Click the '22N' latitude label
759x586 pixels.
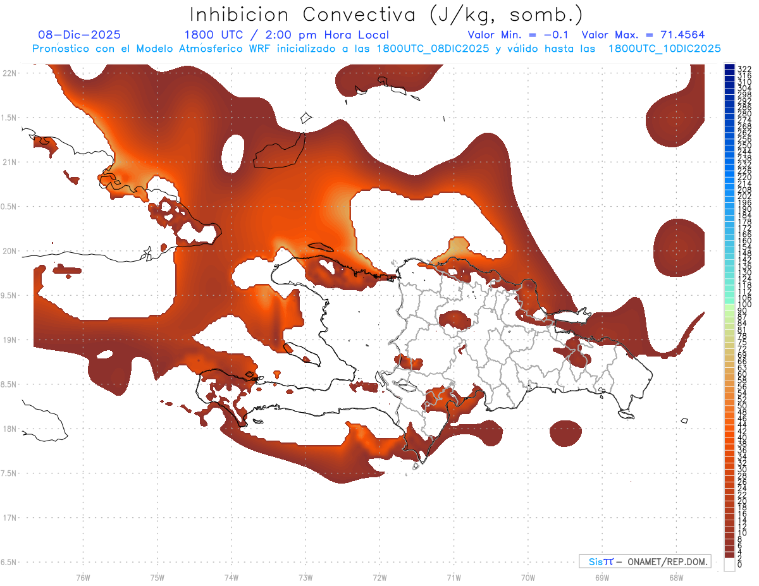(10, 73)
